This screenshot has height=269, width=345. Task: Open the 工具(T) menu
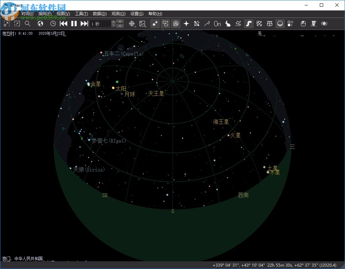(81, 14)
